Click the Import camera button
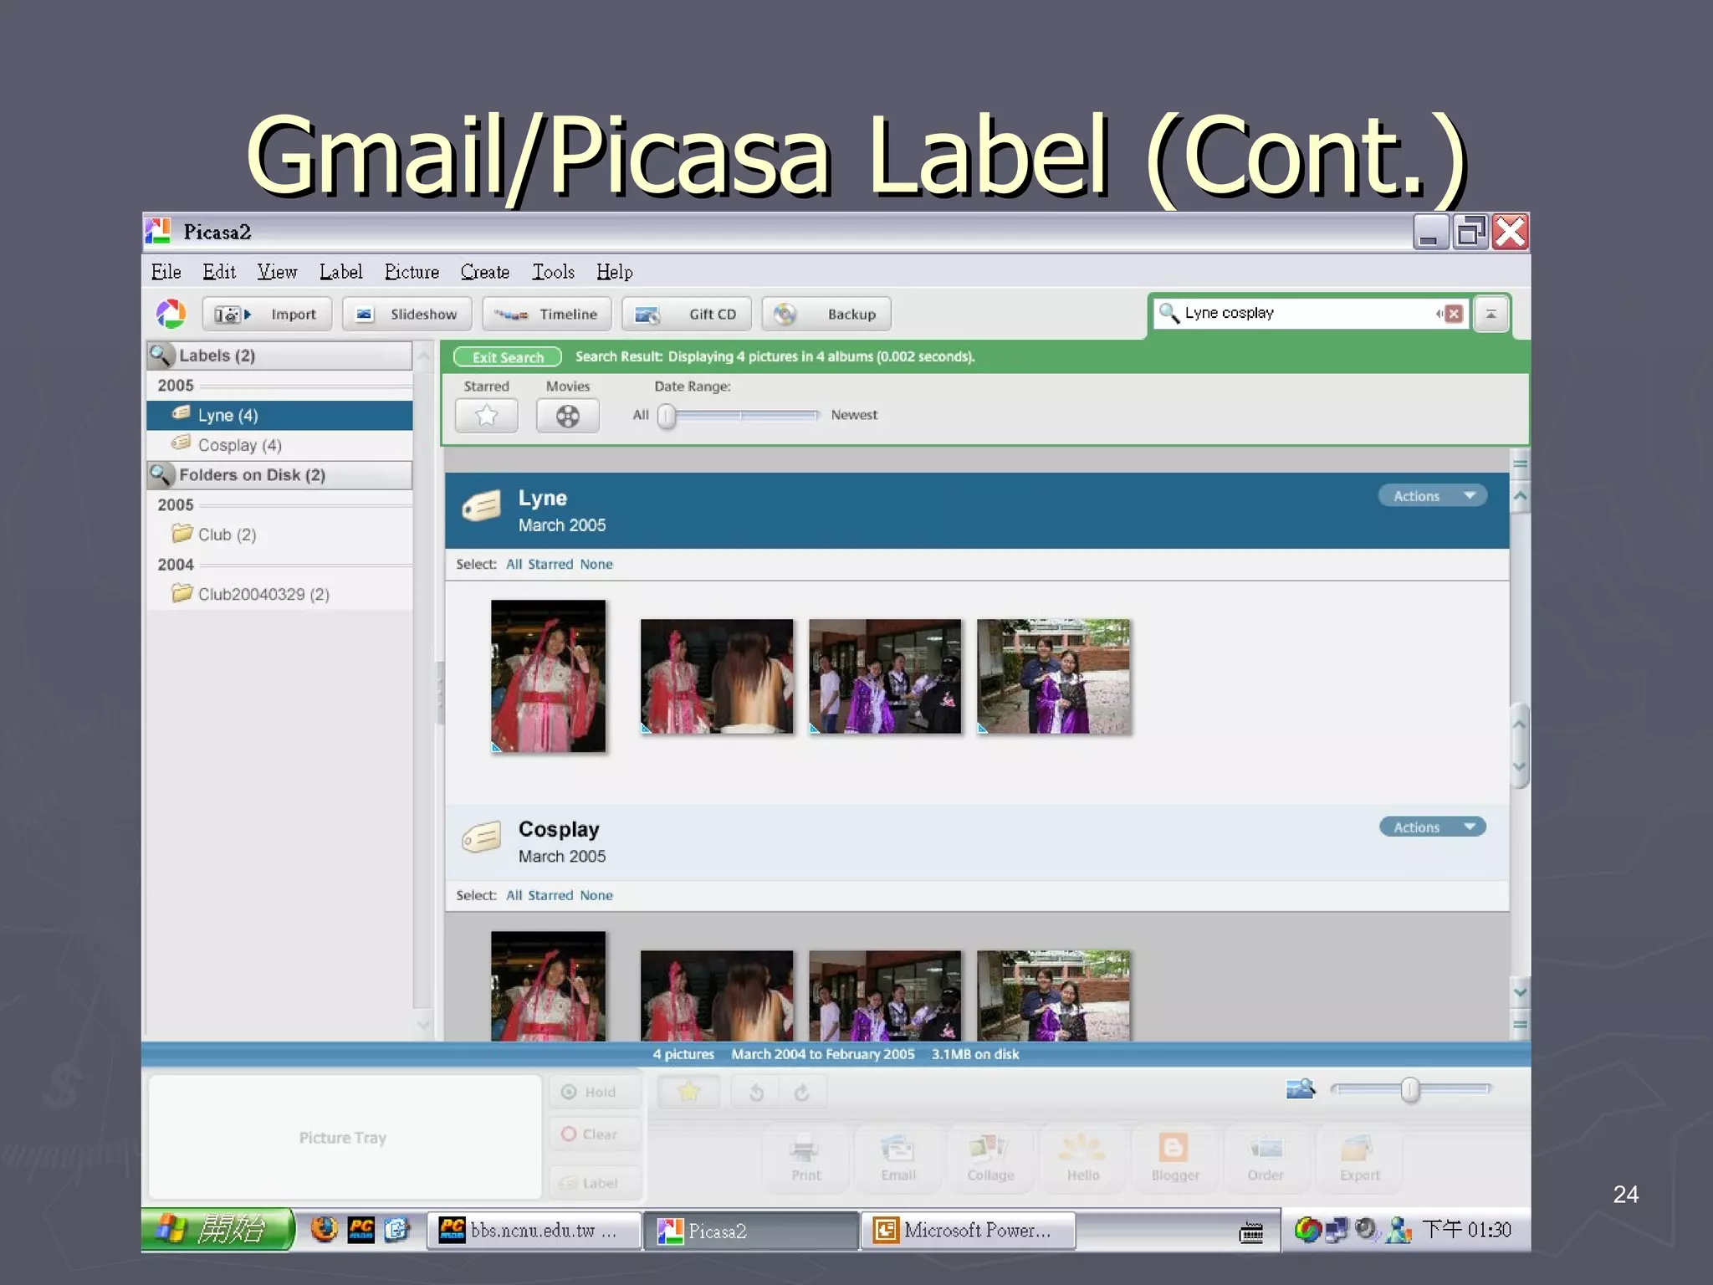1713x1285 pixels. 267,314
